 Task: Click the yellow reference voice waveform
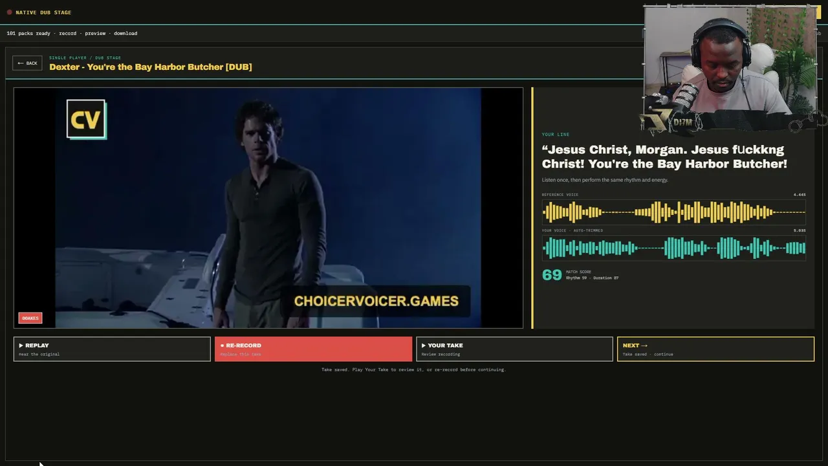[x=673, y=212]
